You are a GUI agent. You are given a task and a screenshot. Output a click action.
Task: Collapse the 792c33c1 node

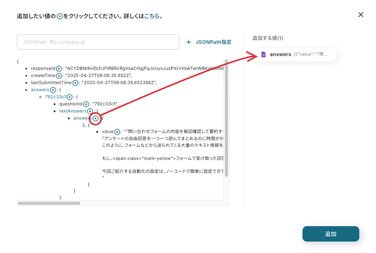pyautogui.click(x=56, y=97)
